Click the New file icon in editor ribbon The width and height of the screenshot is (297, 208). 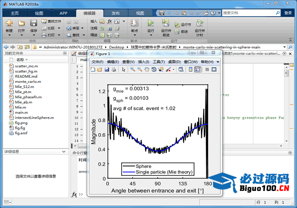(x=9, y=23)
